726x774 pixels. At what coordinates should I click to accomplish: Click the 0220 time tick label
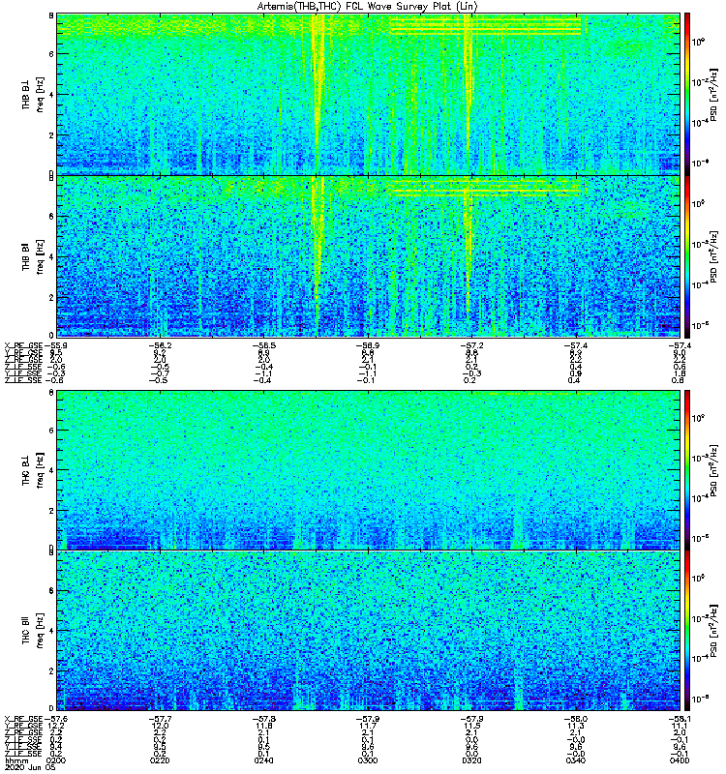[x=160, y=760]
